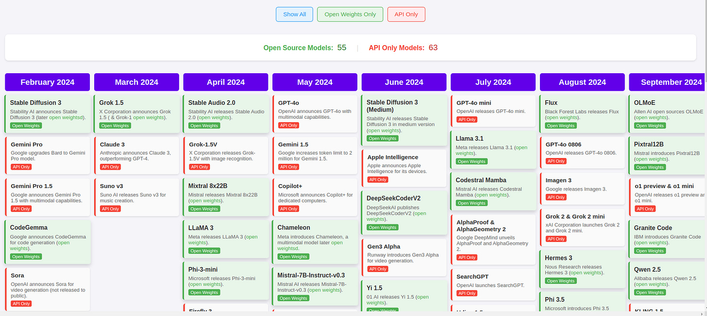Select the Mistral-7B-Instruct-v0.3 card title
707x316 pixels.
click(x=311, y=275)
